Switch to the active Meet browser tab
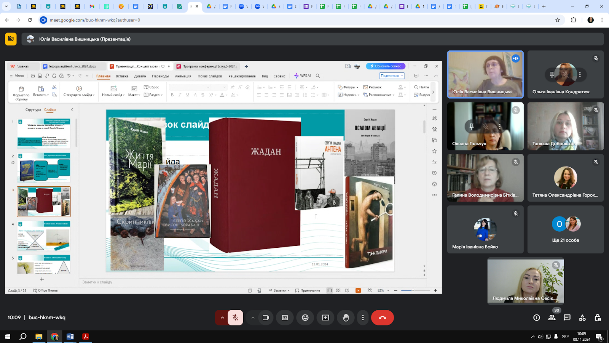 191,6
